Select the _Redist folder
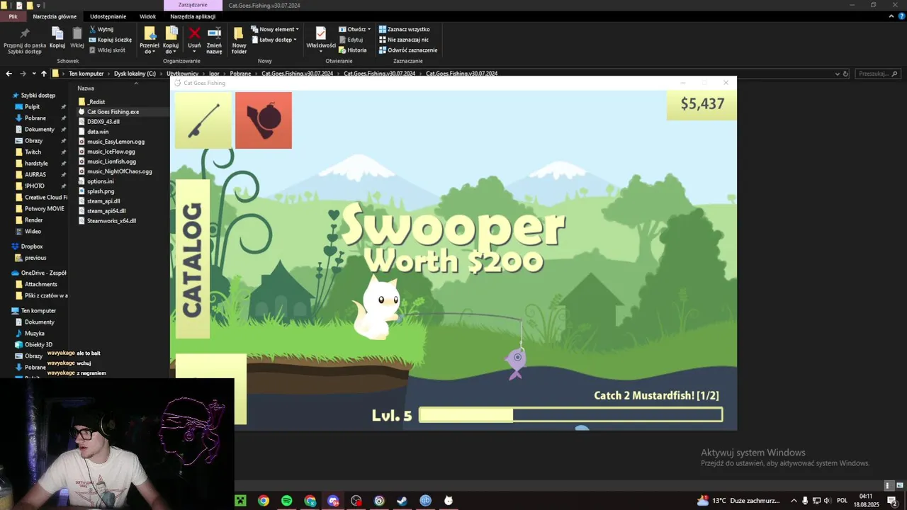The height and width of the screenshot is (510, 907). 96,102
